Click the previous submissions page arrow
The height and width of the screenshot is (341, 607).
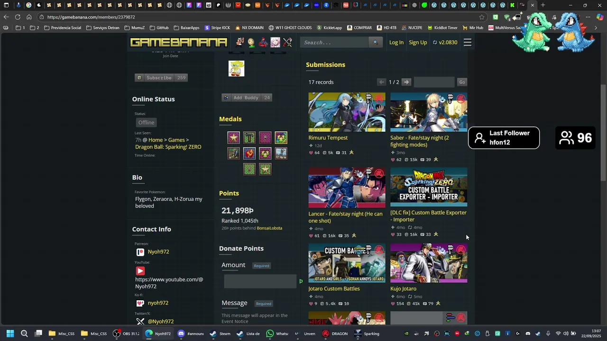click(x=382, y=82)
